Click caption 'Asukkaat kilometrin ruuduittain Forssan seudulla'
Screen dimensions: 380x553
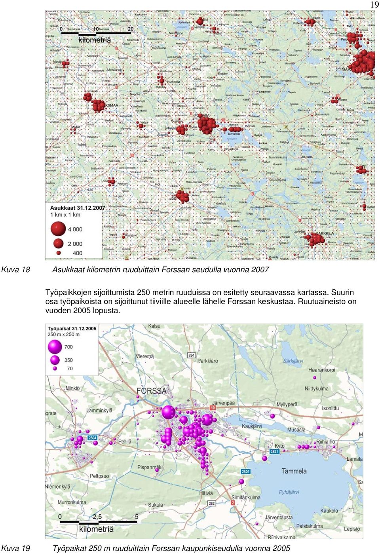tap(137, 269)
